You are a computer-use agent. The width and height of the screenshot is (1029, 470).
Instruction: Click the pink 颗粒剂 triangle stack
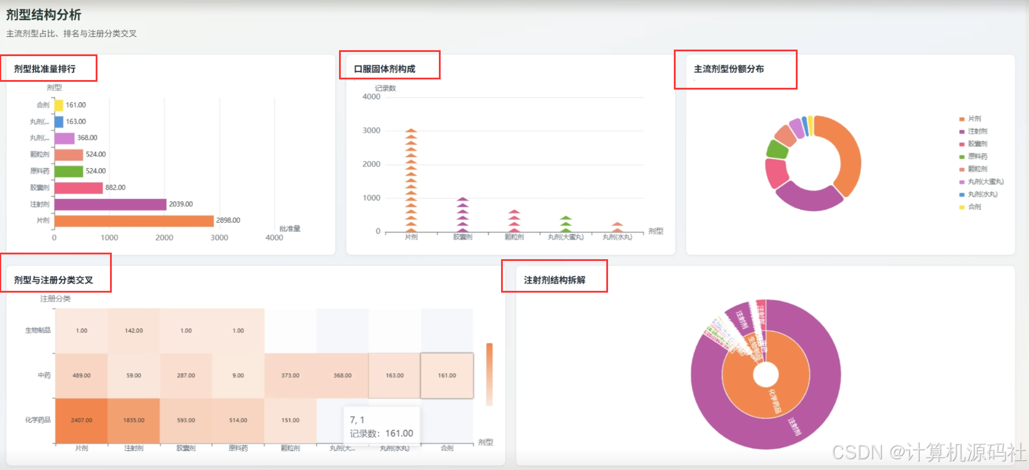pos(514,221)
